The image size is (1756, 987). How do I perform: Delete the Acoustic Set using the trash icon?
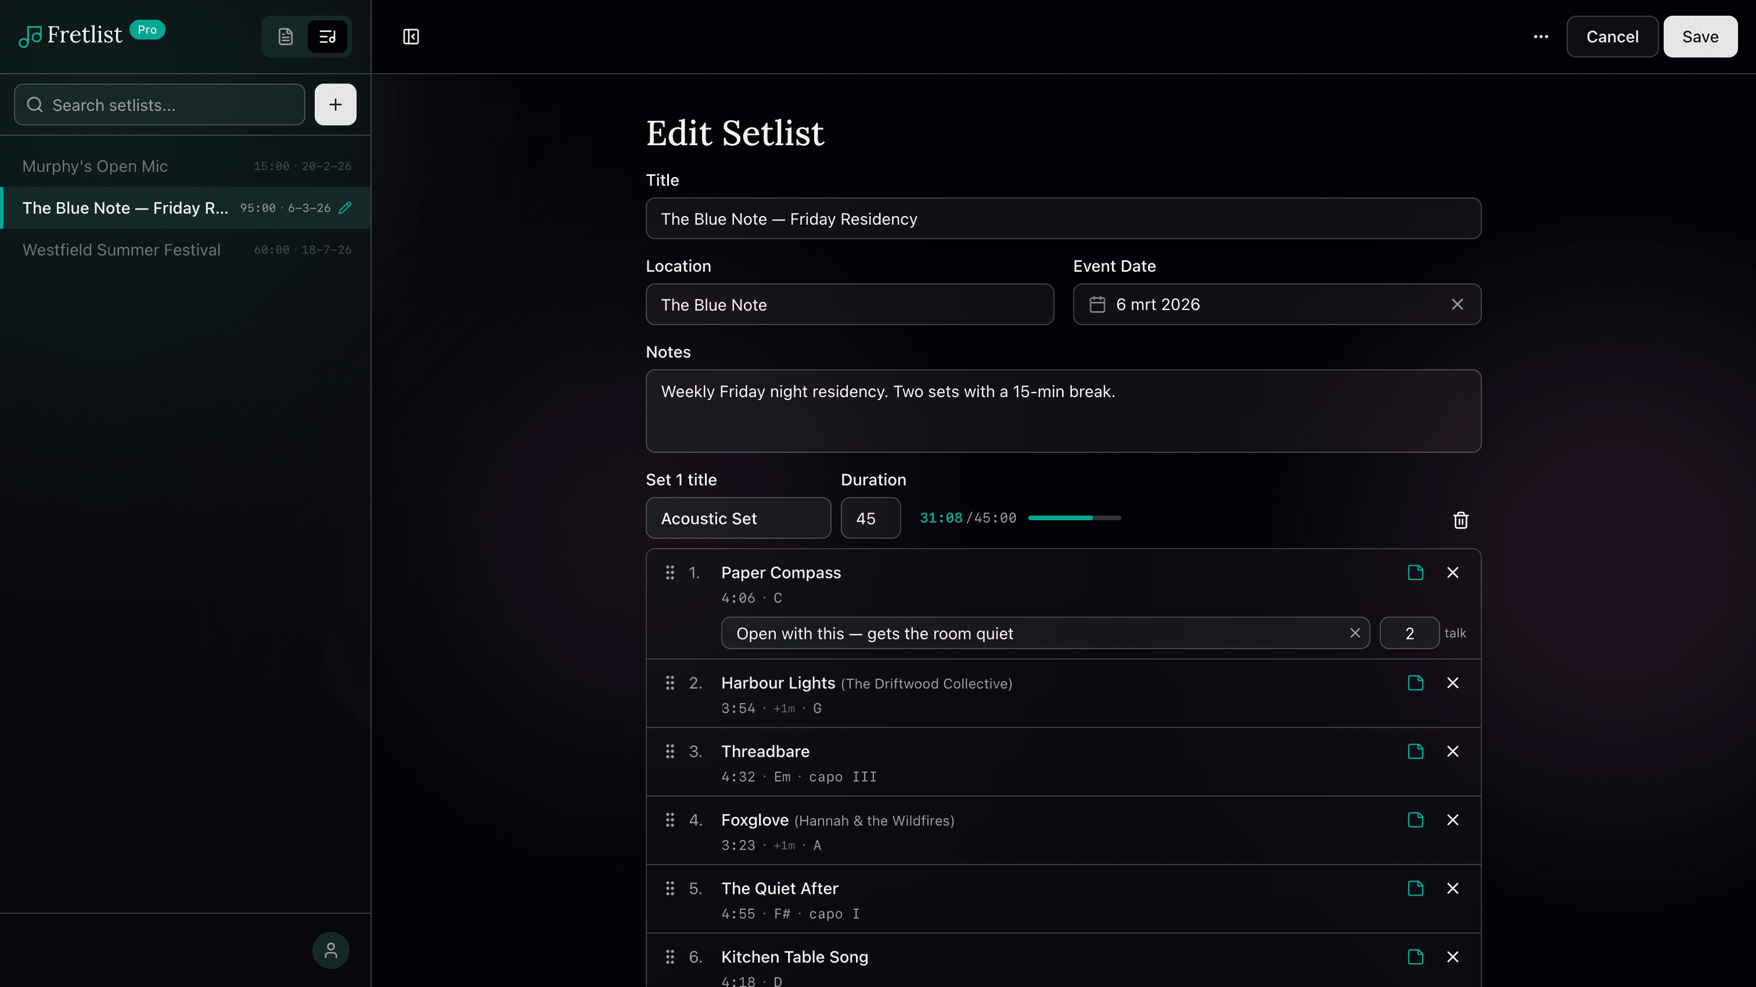point(1461,520)
